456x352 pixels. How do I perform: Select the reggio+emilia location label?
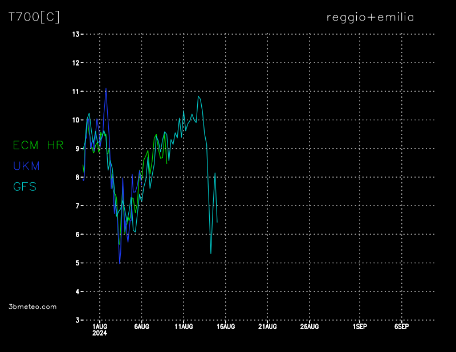(370, 17)
